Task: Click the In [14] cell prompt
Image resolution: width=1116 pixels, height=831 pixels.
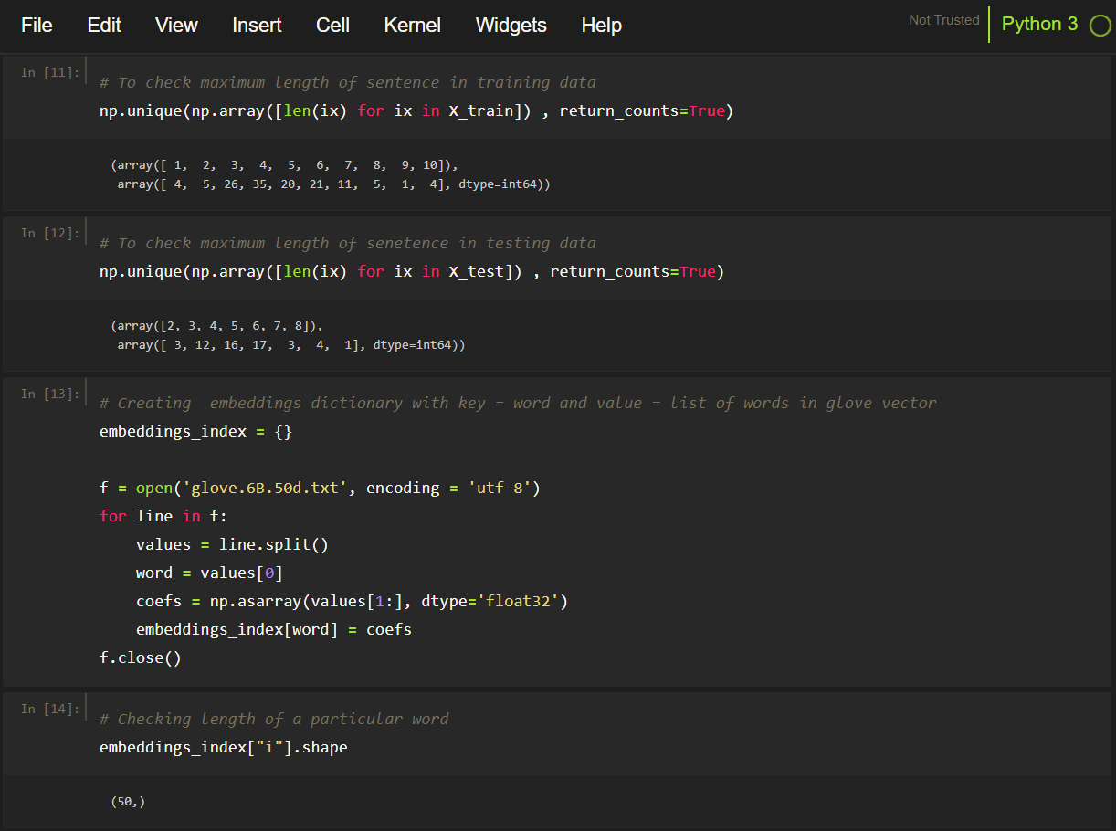Action: 50,708
